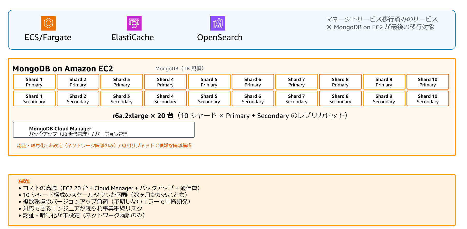The image size is (467, 229).
Task: Select the Shard 1 Primary box
Action: pos(34,82)
